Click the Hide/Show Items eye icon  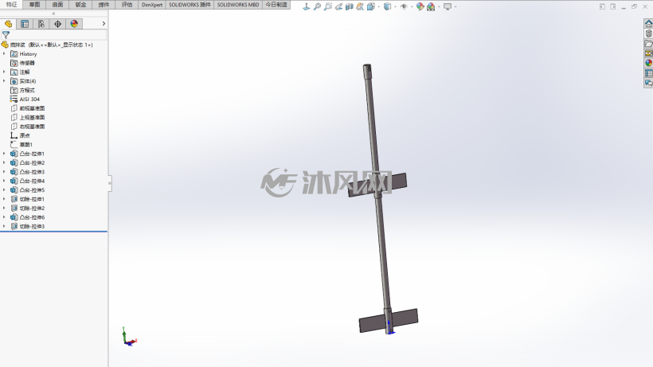(x=404, y=6)
